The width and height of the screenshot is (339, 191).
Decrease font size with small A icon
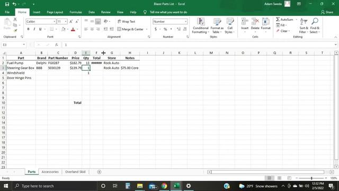click(x=77, y=21)
